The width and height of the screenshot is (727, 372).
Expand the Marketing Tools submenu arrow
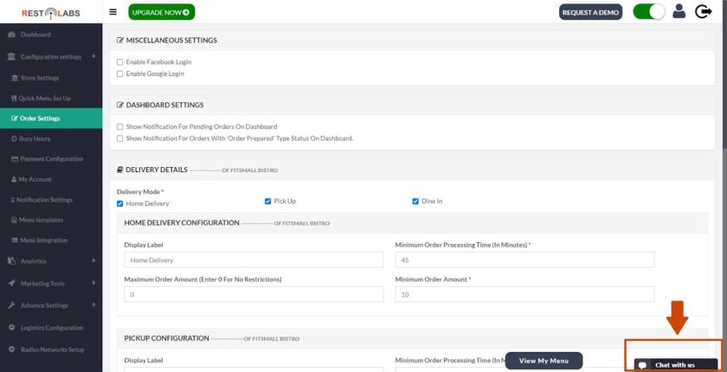point(93,283)
